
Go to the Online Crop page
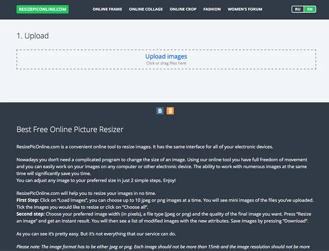[x=183, y=9]
